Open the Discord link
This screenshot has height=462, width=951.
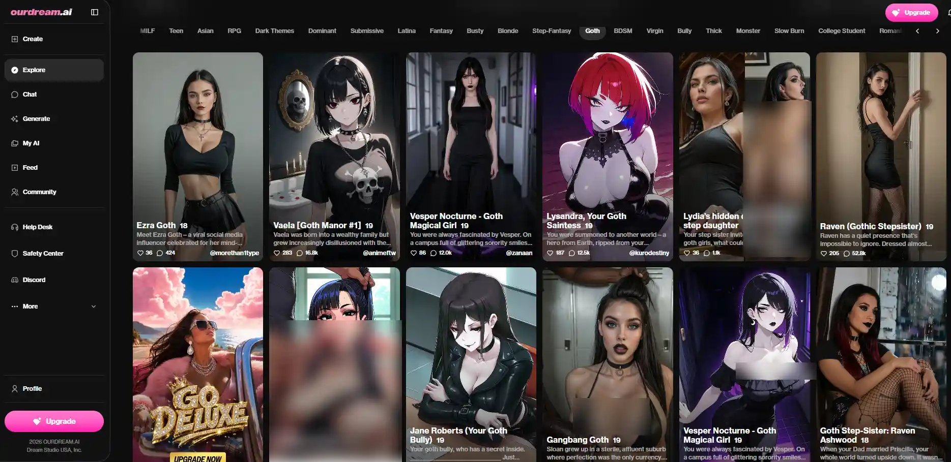click(x=54, y=280)
